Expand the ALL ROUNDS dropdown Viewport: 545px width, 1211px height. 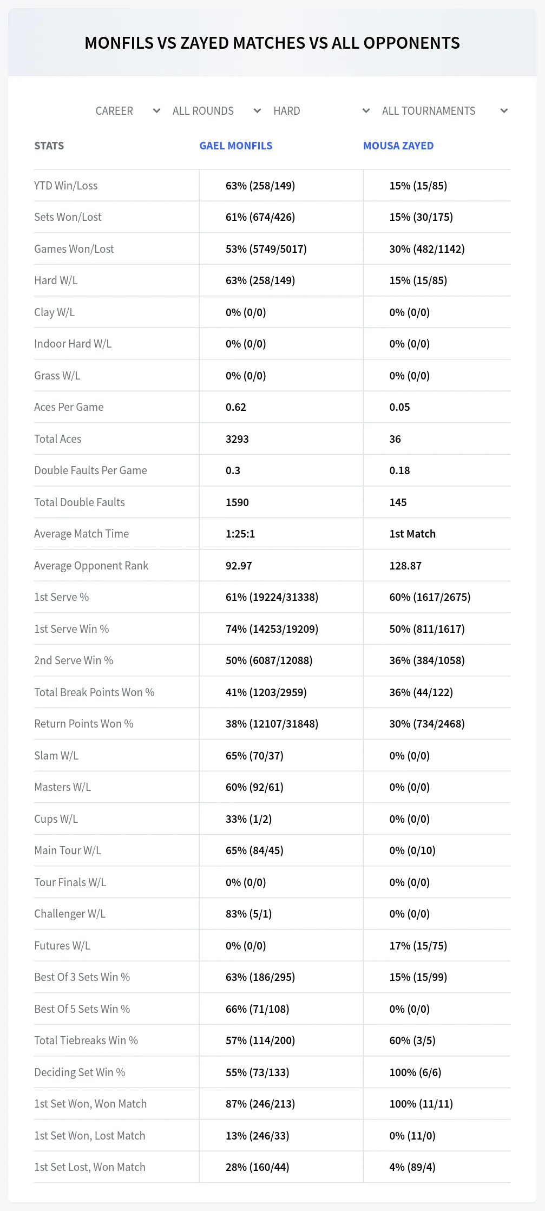click(216, 111)
